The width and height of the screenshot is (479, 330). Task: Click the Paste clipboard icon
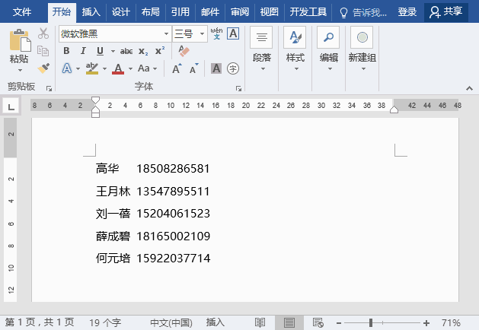(20, 40)
